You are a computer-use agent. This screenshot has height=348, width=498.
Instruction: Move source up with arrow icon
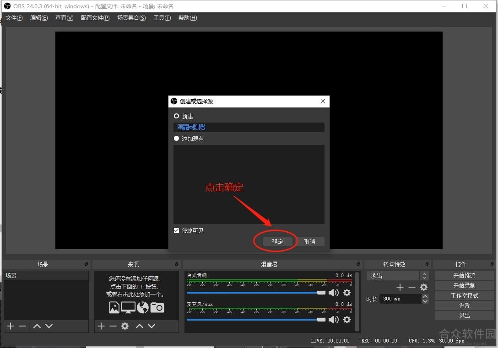click(140, 326)
